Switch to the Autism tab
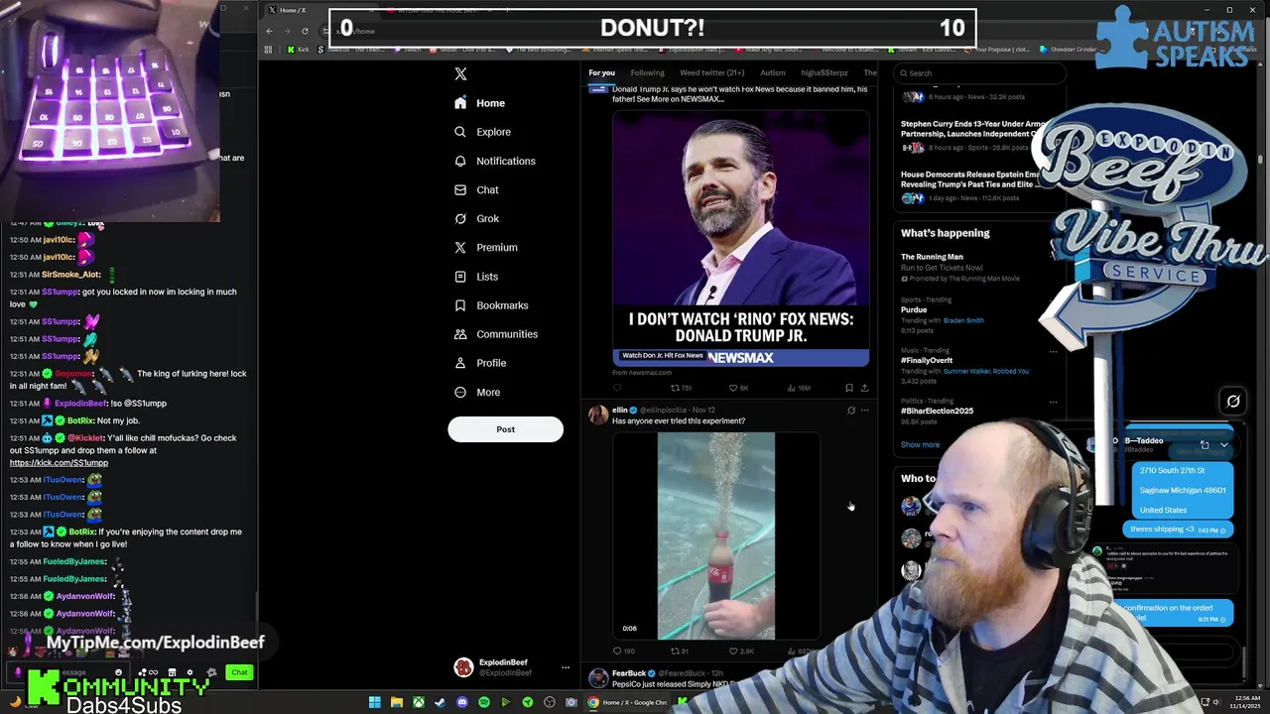The image size is (1270, 714). pyautogui.click(x=772, y=72)
